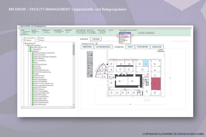This screenshot has height=137, width=206.
Task: Select tree row 00.044 Gruppenleiter Quantenoptik
Action: [44, 85]
